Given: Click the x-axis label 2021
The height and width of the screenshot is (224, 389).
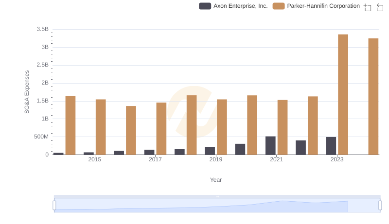Looking at the screenshot, I should (x=276, y=159).
